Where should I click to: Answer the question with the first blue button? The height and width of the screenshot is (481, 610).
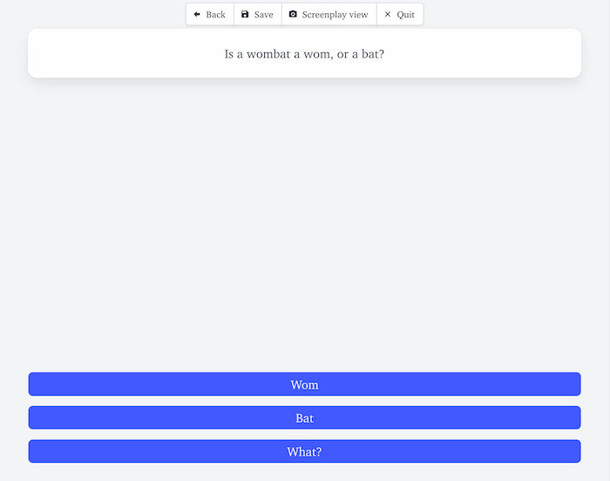click(x=304, y=384)
